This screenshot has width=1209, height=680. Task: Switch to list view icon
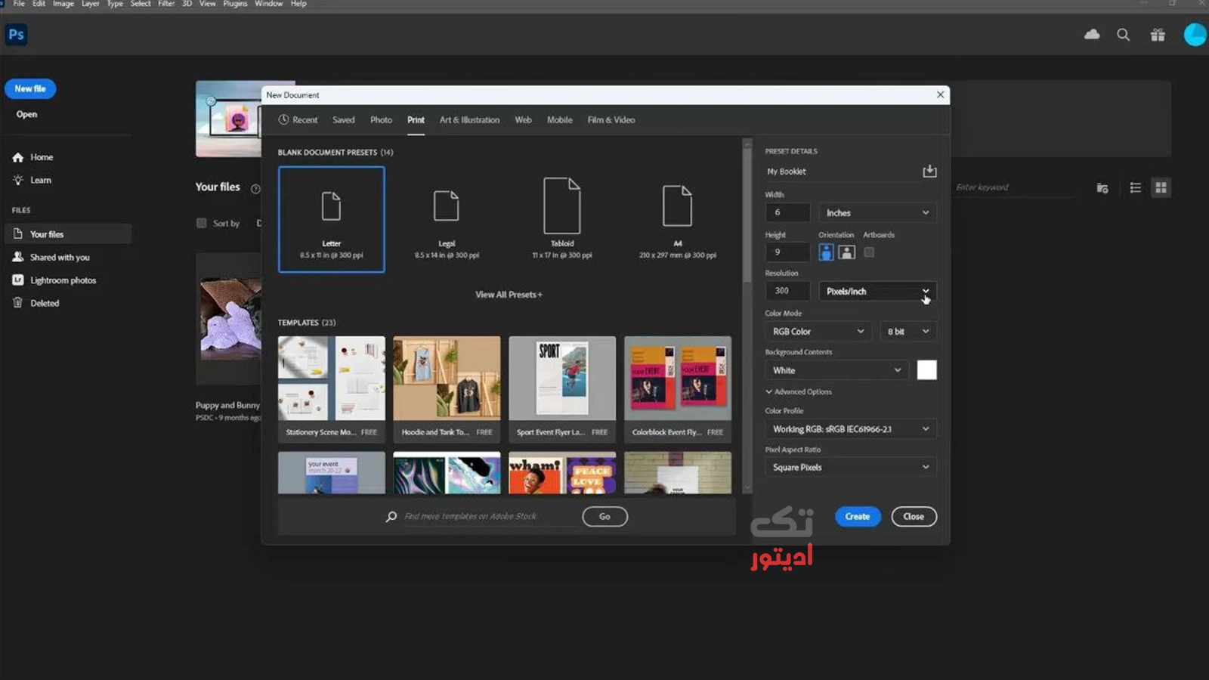(1135, 187)
